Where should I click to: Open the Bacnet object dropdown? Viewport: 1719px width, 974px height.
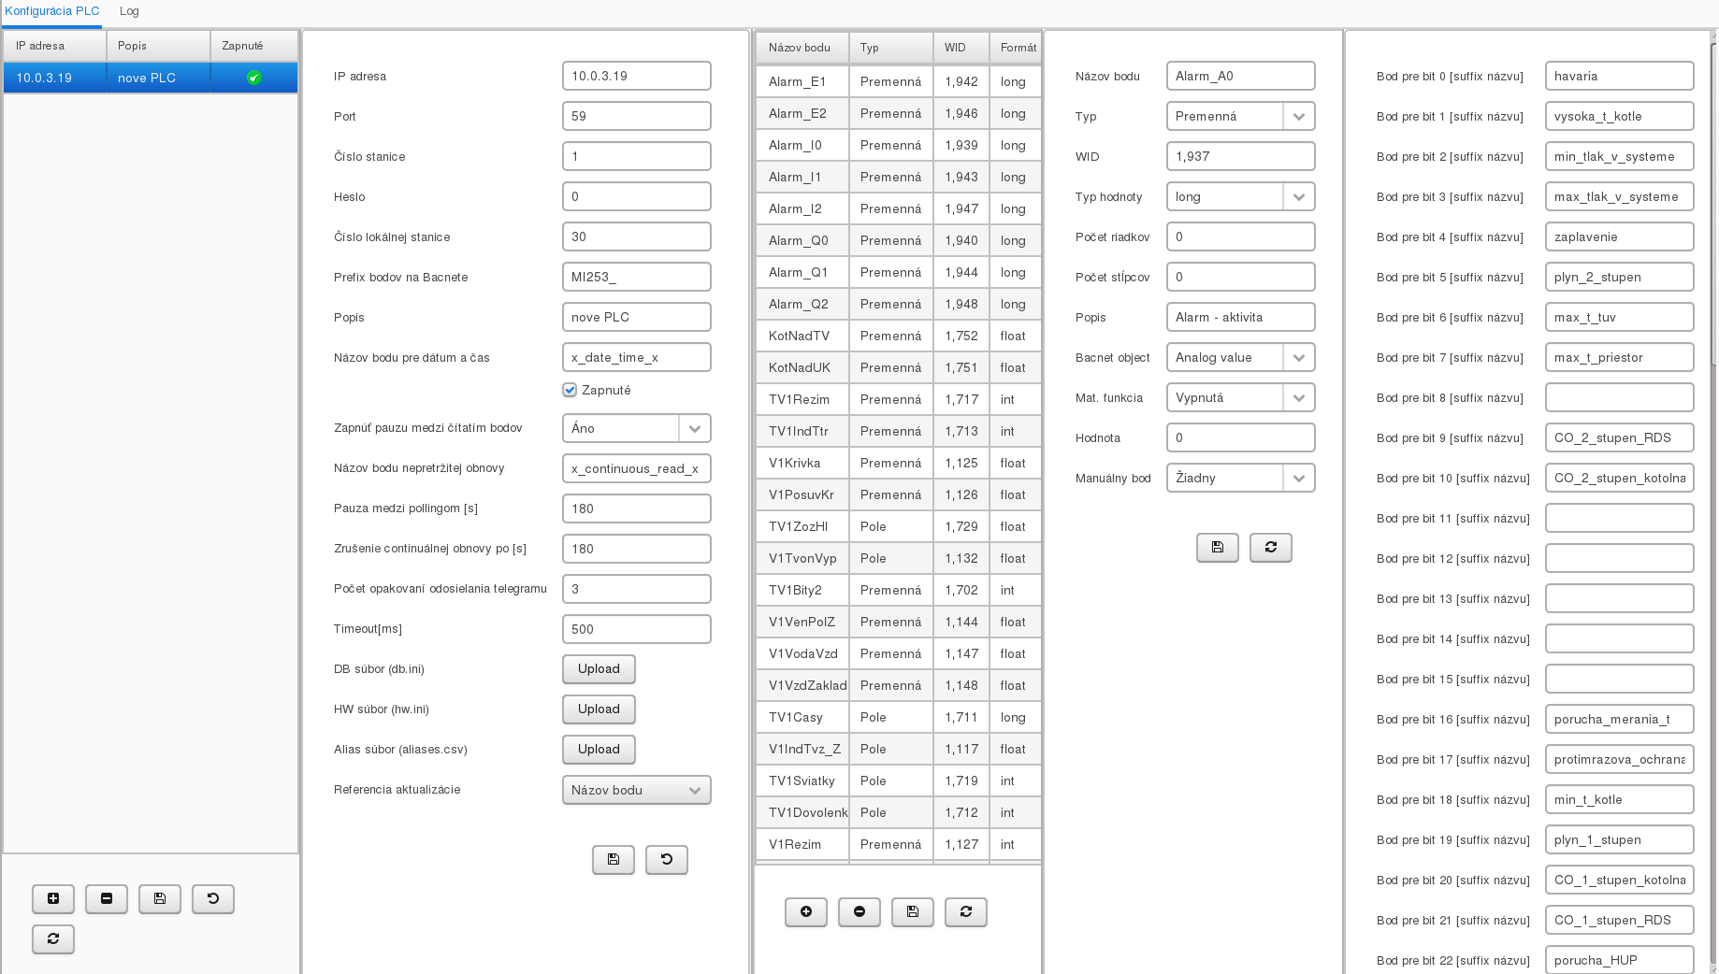tap(1298, 358)
